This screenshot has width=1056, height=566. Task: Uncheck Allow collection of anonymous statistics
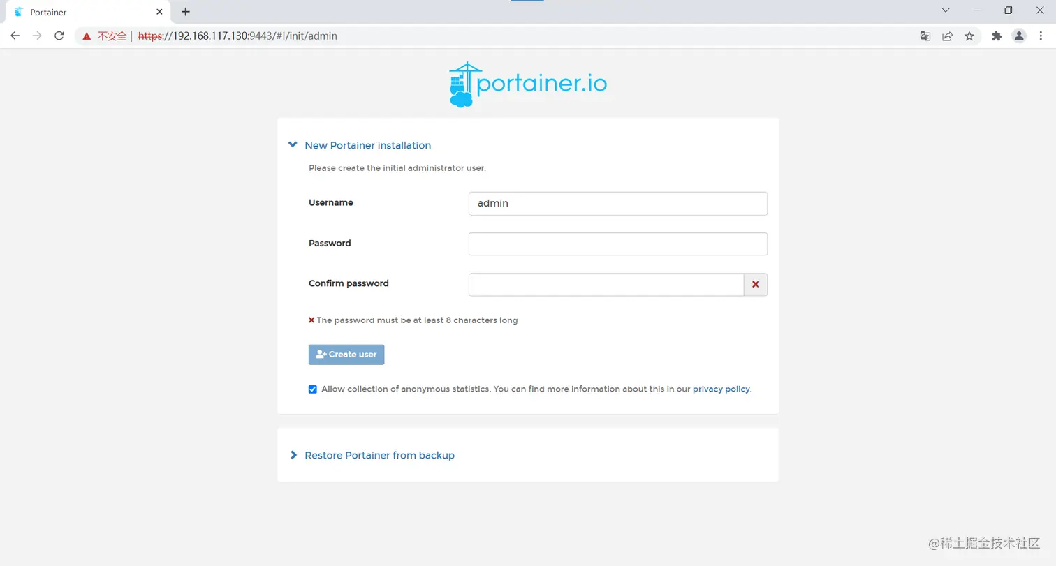click(x=313, y=389)
